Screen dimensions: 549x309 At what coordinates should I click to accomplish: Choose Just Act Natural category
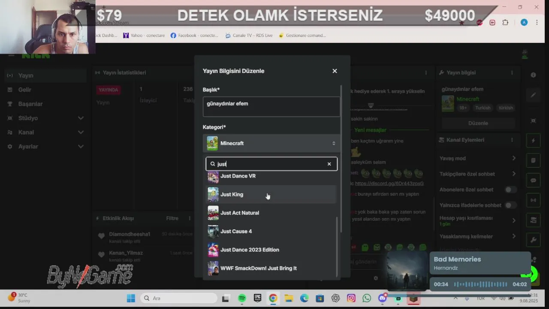pos(271,213)
